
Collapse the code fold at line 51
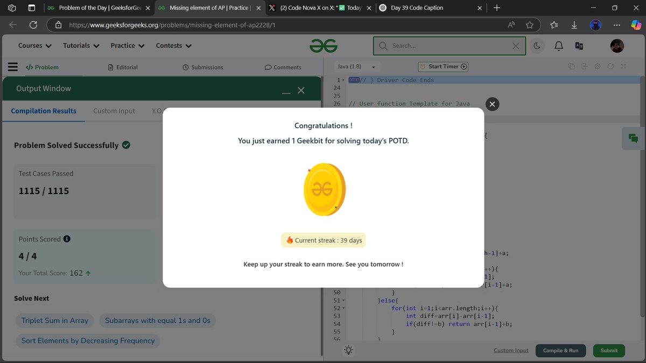coord(343,300)
